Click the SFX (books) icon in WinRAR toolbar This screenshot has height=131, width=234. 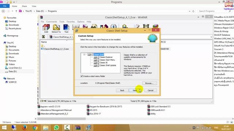tap(155, 26)
